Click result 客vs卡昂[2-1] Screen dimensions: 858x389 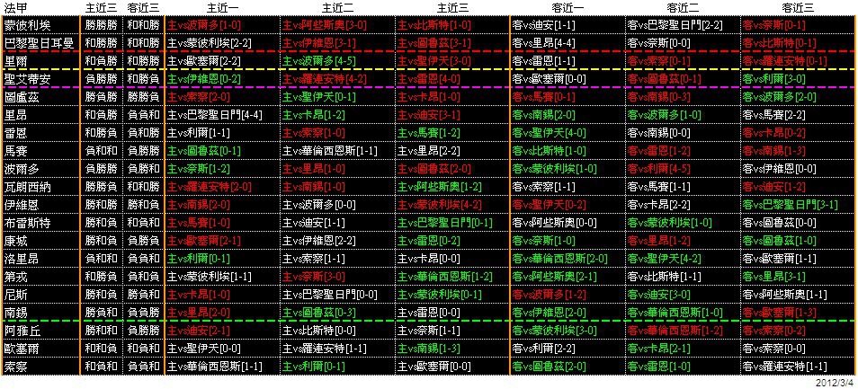pyautogui.click(x=659, y=349)
